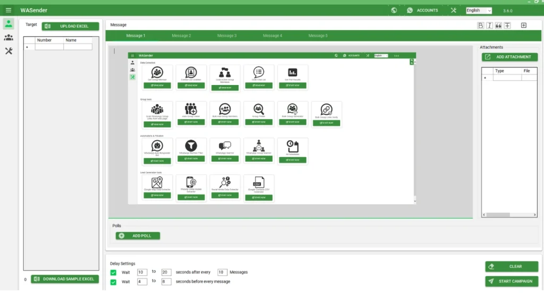544x306 pixels.
Task: Click the Number cell in target table
Action: point(49,47)
